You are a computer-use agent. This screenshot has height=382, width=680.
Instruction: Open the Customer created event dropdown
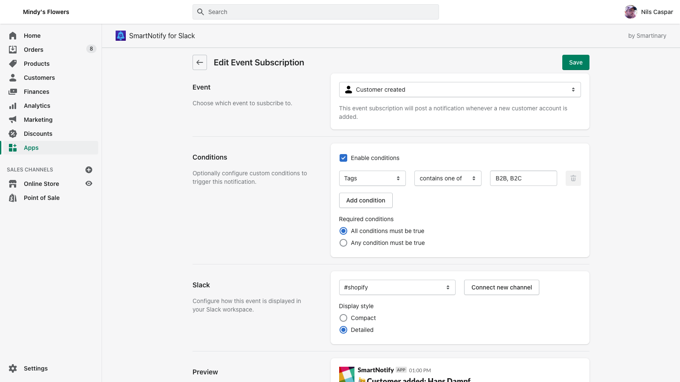460,90
